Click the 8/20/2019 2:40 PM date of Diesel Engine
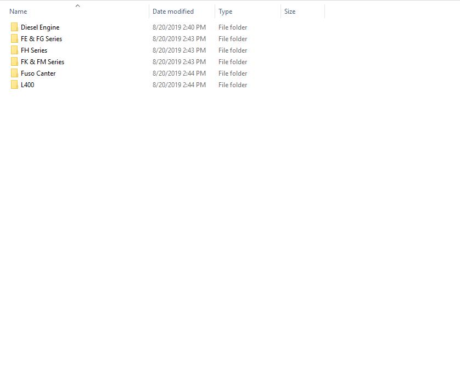 pos(179,27)
